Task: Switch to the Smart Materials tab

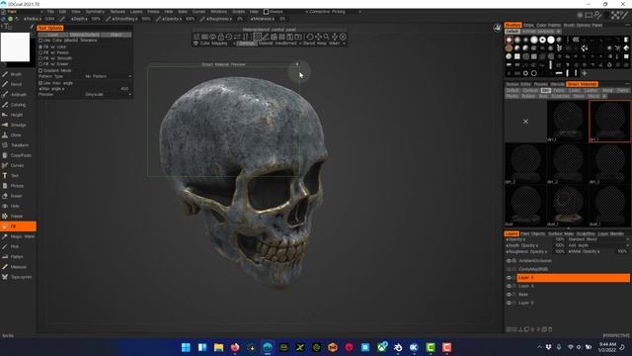Action: click(582, 84)
